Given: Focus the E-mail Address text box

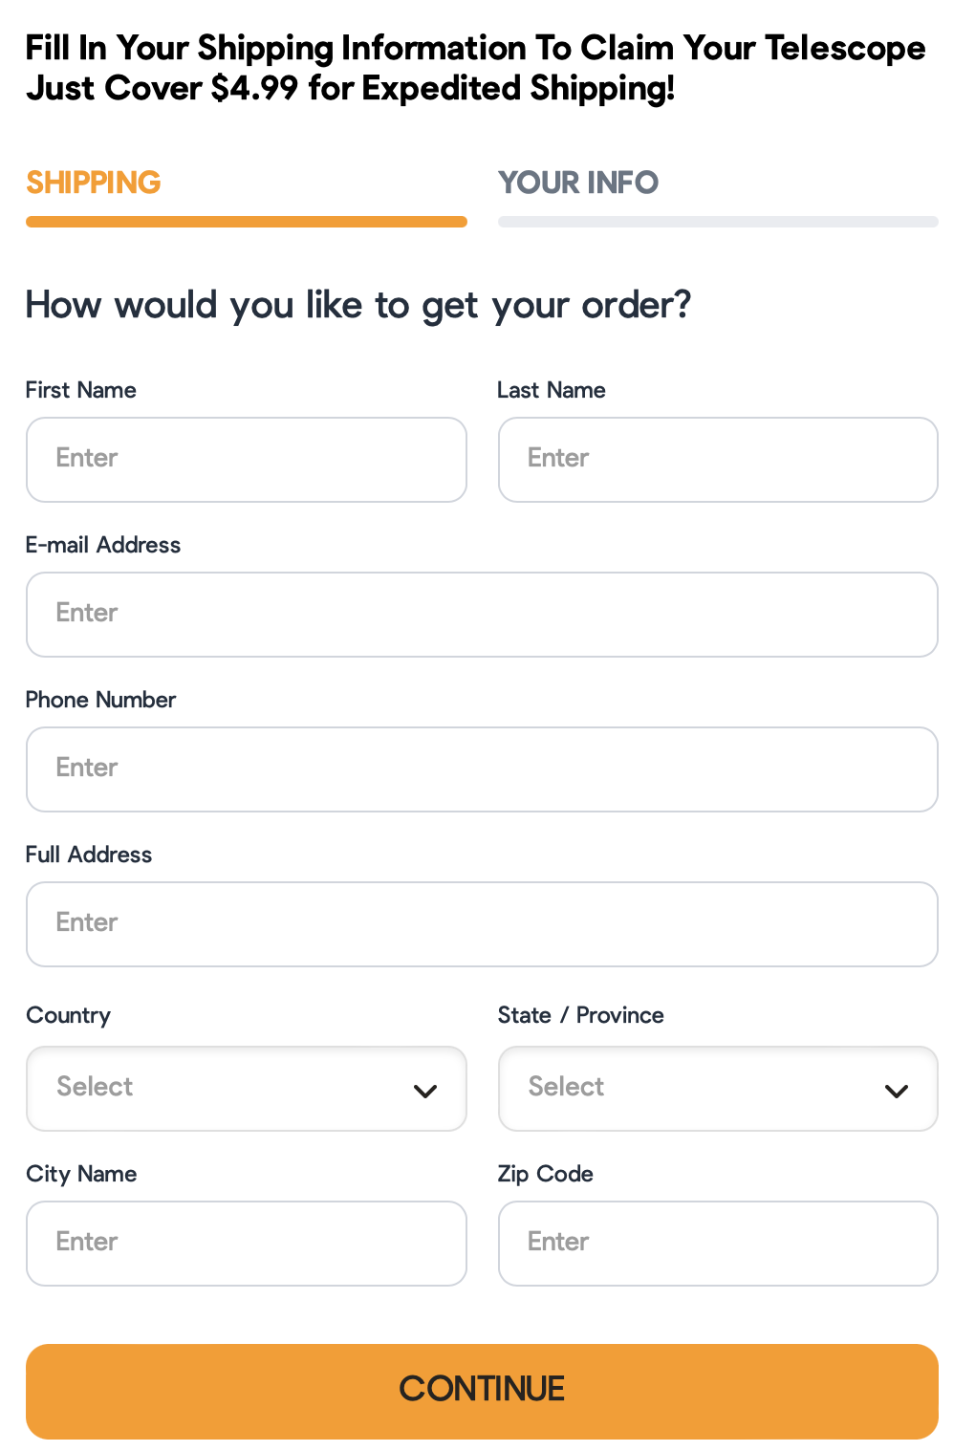Looking at the screenshot, I should click(x=482, y=614).
